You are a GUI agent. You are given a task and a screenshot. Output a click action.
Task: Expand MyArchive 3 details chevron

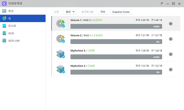point(171,54)
